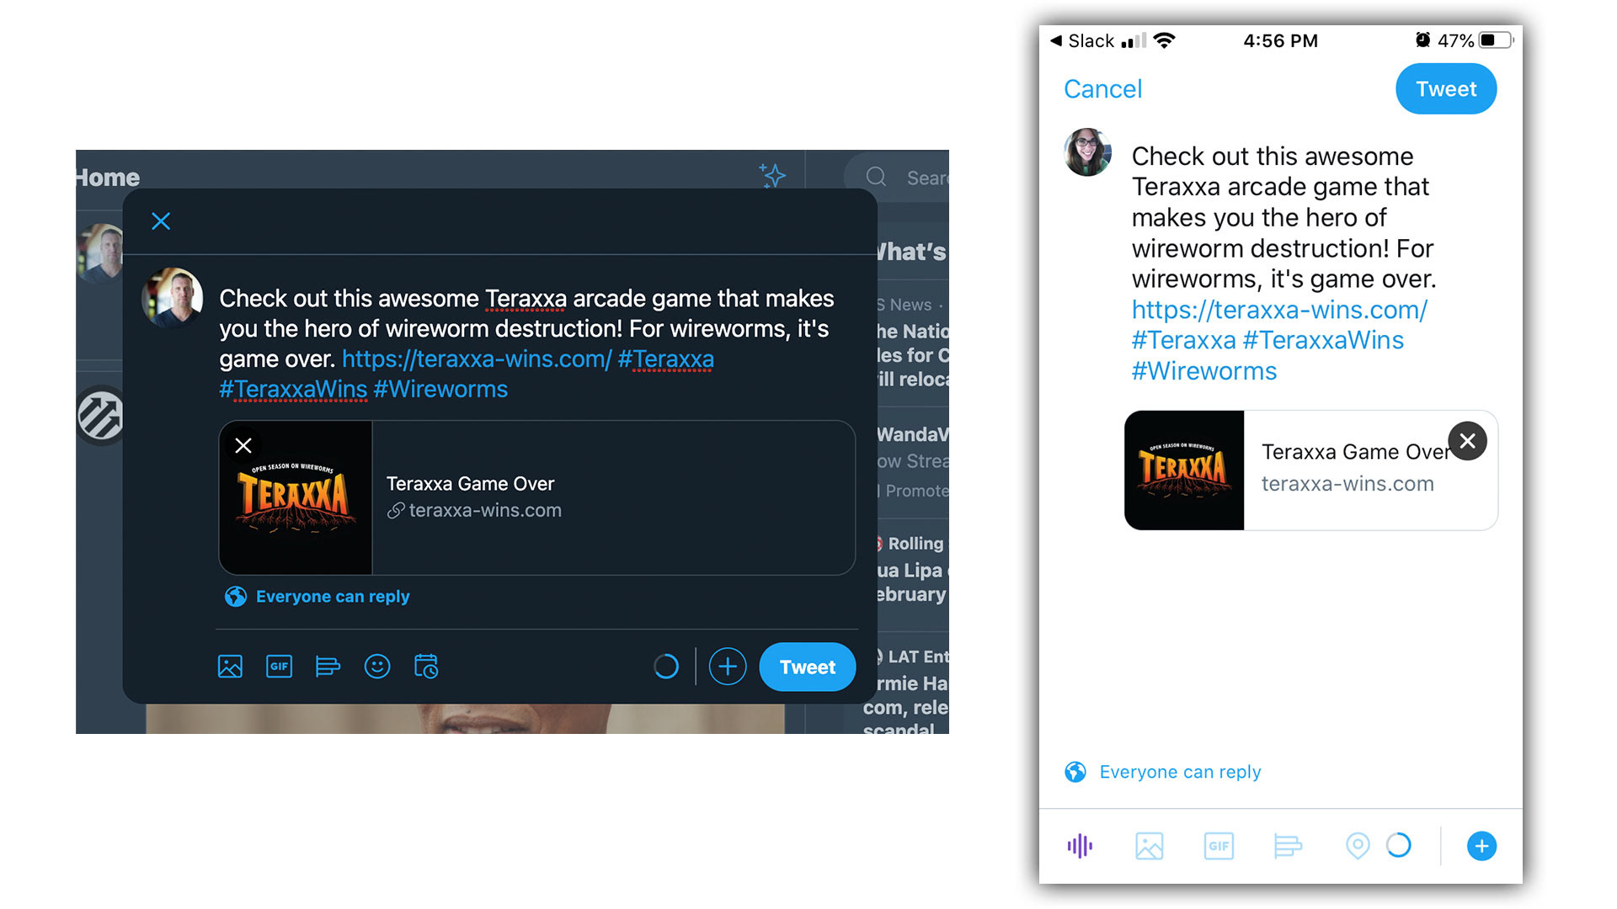Viewport: 1617px width, 909px height.
Task: Remove the mobile Teraxxa link card
Action: pos(1467,441)
